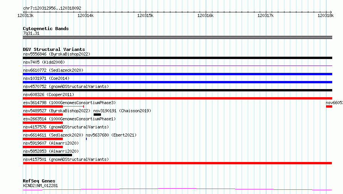Click the 7q31.31 band label
The image size is (343, 194).
pyautogui.click(x=31, y=33)
